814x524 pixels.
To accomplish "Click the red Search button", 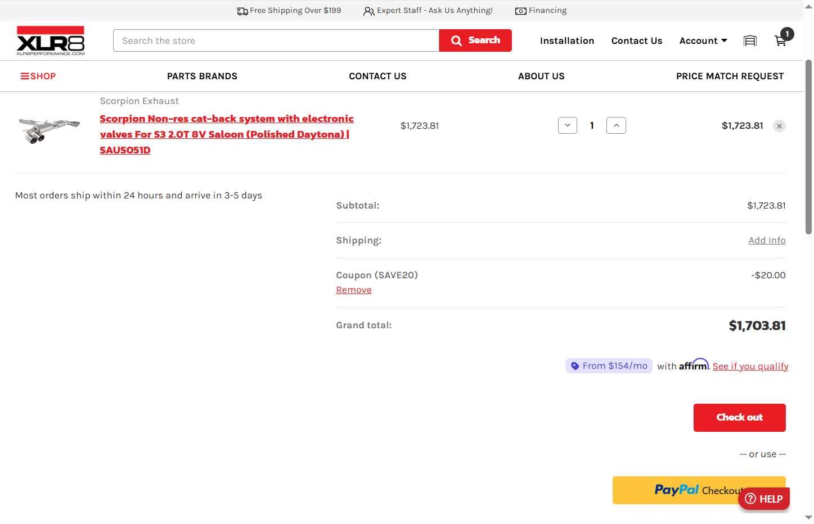I will pyautogui.click(x=475, y=40).
